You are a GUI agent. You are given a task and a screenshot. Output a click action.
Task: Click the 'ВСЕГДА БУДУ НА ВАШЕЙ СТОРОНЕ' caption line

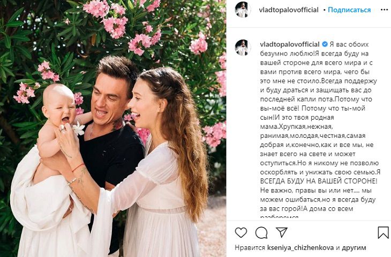[x=319, y=181]
